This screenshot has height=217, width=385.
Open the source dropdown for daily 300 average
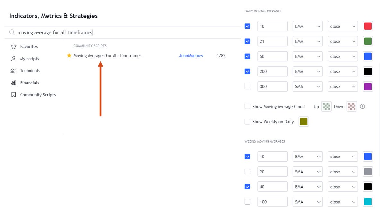click(343, 86)
